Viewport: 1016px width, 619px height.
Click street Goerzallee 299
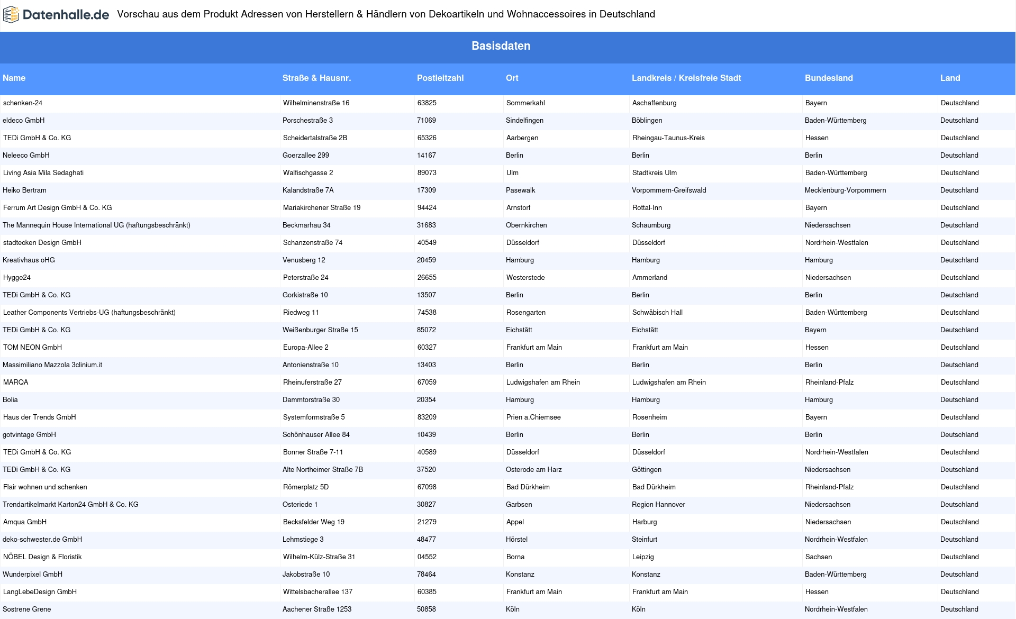[306, 156]
